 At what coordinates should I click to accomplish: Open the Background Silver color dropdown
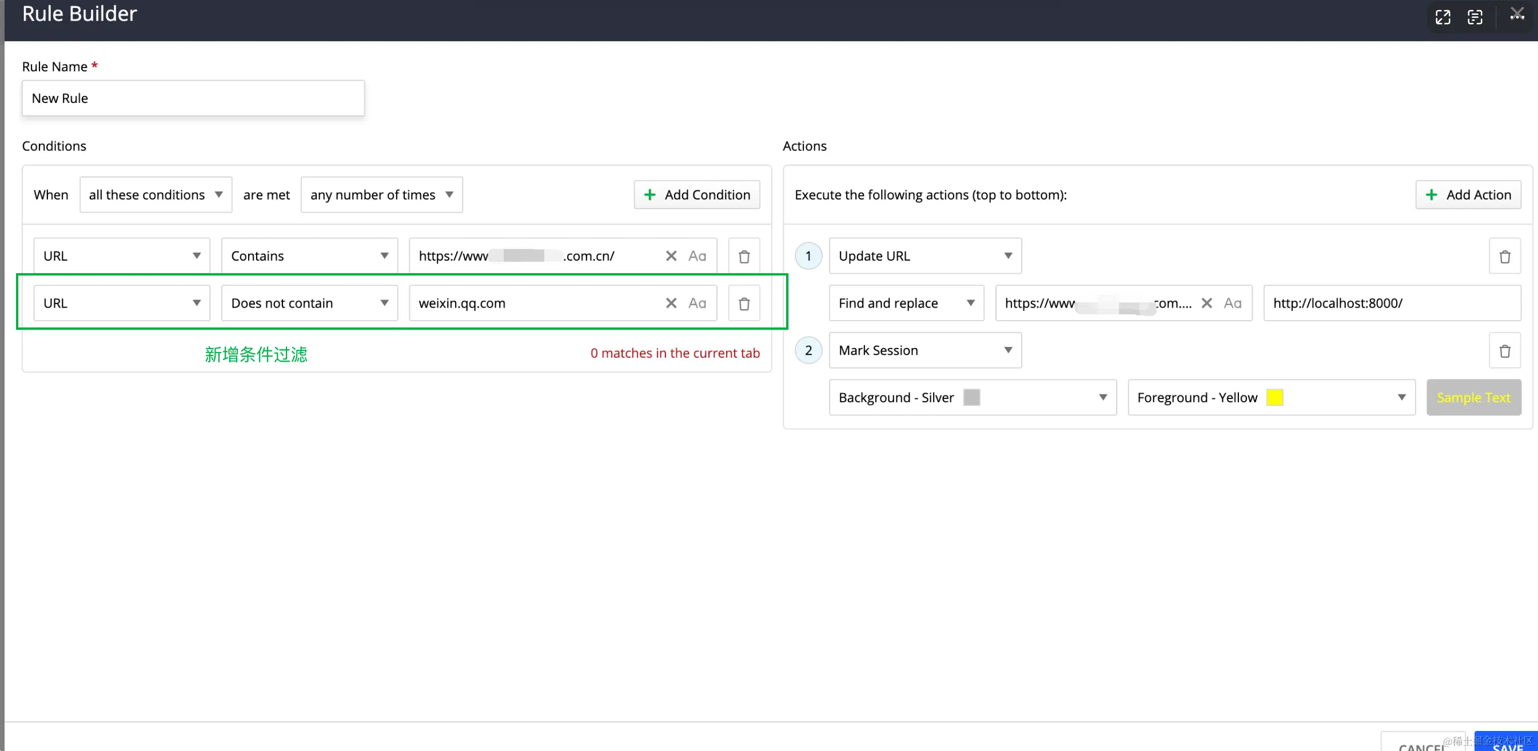(x=972, y=398)
